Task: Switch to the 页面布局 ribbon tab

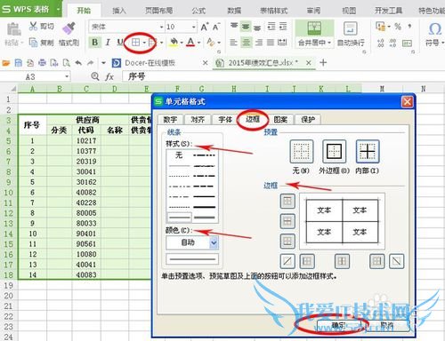Action: [x=159, y=11]
